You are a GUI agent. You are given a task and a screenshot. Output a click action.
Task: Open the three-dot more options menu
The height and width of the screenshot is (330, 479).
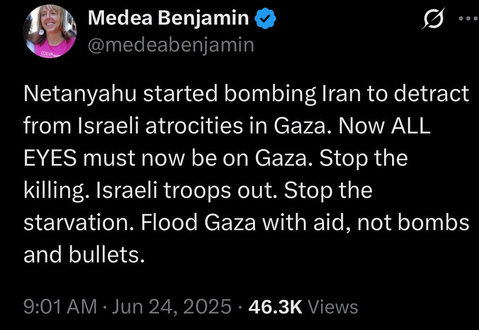point(468,18)
